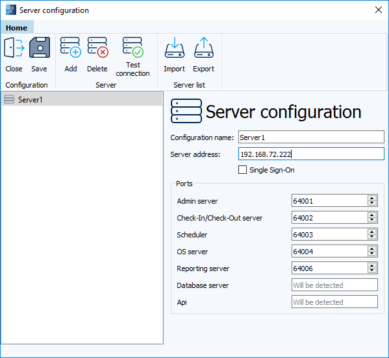This screenshot has width=389, height=358.
Task: Enable the Single Sign-On checkbox
Action: pyautogui.click(x=242, y=170)
